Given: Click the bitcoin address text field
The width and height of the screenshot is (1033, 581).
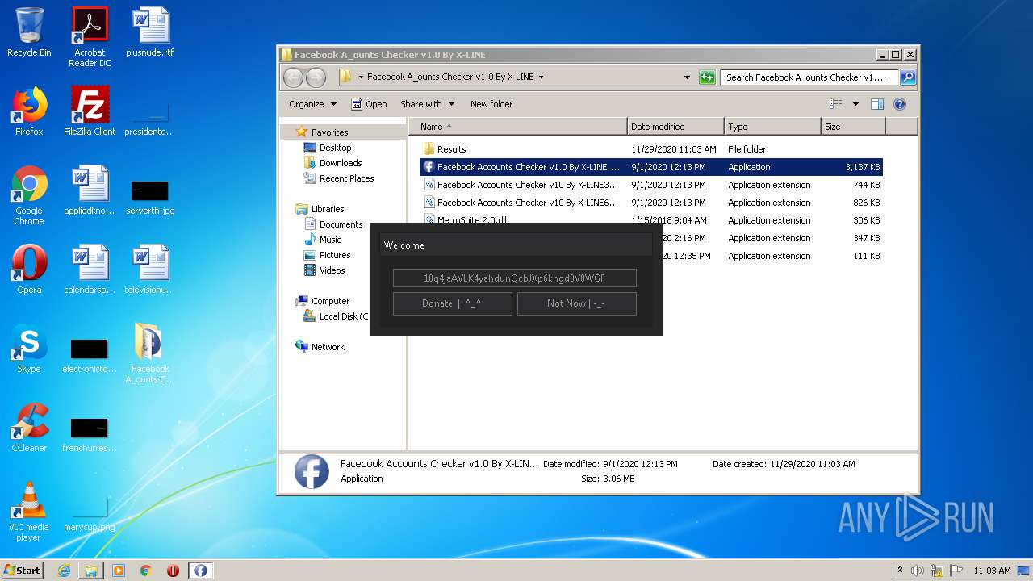Looking at the screenshot, I should 514,278.
